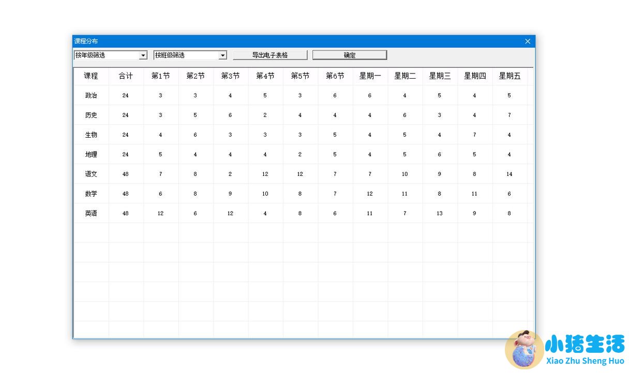Click the 合计 value in 政治 row
The image size is (629, 373).
point(126,96)
